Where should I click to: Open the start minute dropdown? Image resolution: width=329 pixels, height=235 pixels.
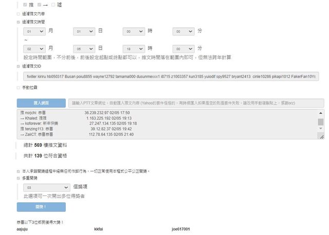[184, 31]
